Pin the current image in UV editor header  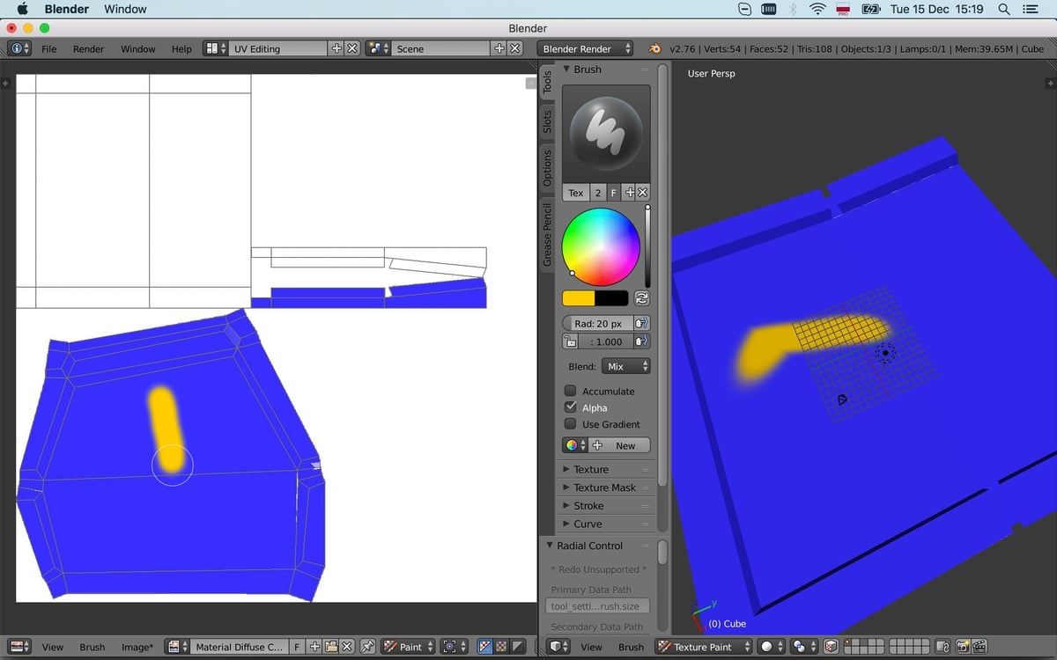point(366,647)
